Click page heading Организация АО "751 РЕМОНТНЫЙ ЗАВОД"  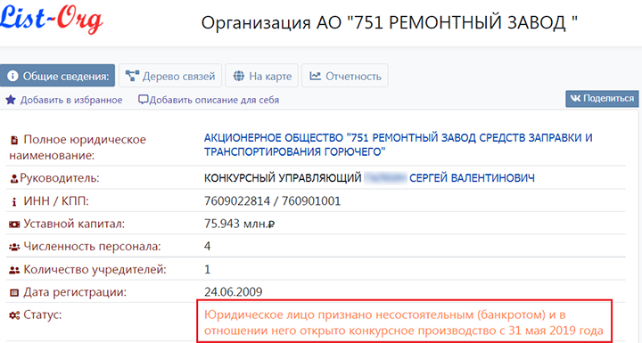[x=390, y=22]
